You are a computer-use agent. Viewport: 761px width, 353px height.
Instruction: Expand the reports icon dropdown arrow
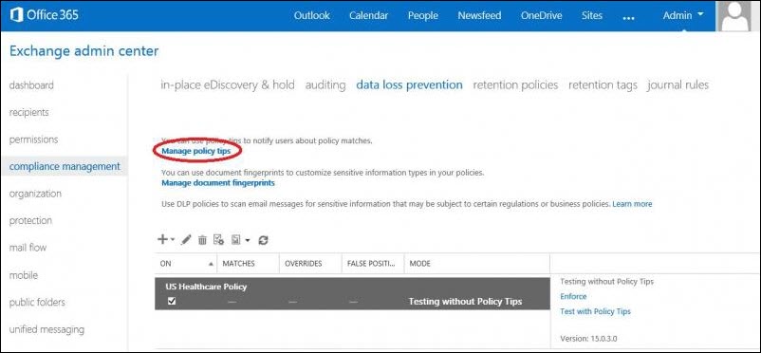coord(248,240)
